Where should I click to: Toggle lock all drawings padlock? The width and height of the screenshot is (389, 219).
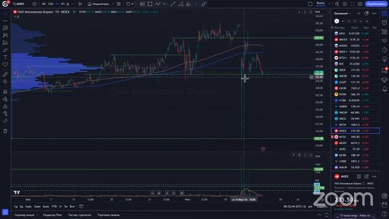[x=5, y=106]
